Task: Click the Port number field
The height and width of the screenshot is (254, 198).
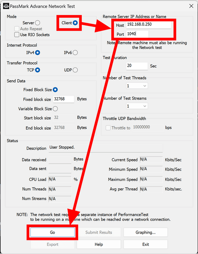Action: click(137, 34)
